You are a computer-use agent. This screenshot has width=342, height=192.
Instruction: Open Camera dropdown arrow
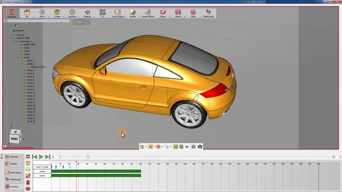point(185,17)
